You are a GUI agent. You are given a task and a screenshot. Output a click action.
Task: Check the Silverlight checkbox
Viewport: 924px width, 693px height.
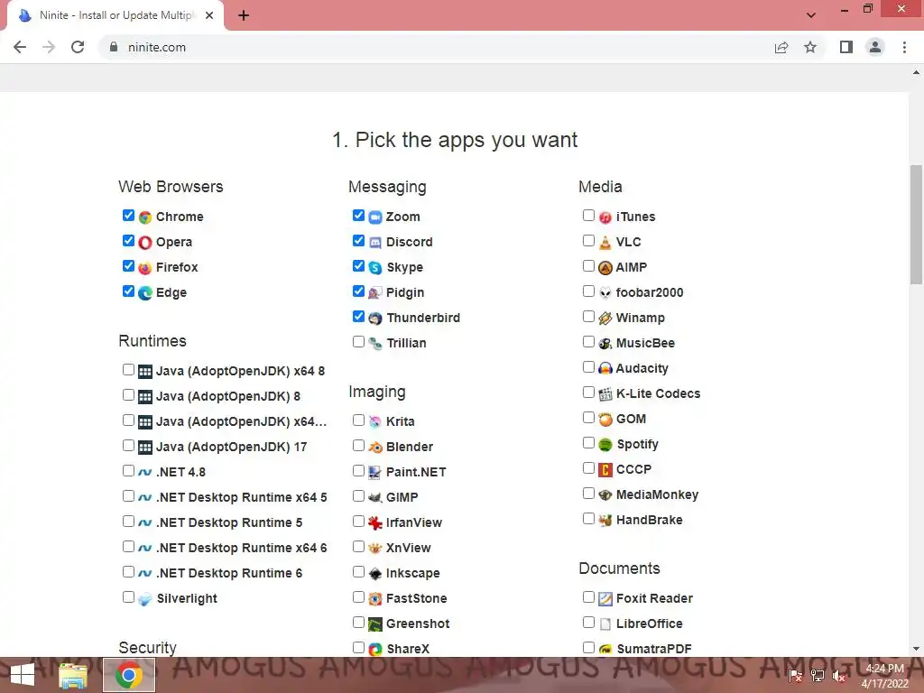(x=128, y=597)
